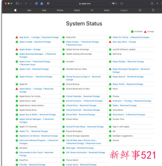Click the 'macOS Software Update' text
The height and width of the screenshot is (166, 162).
tap(124, 50)
